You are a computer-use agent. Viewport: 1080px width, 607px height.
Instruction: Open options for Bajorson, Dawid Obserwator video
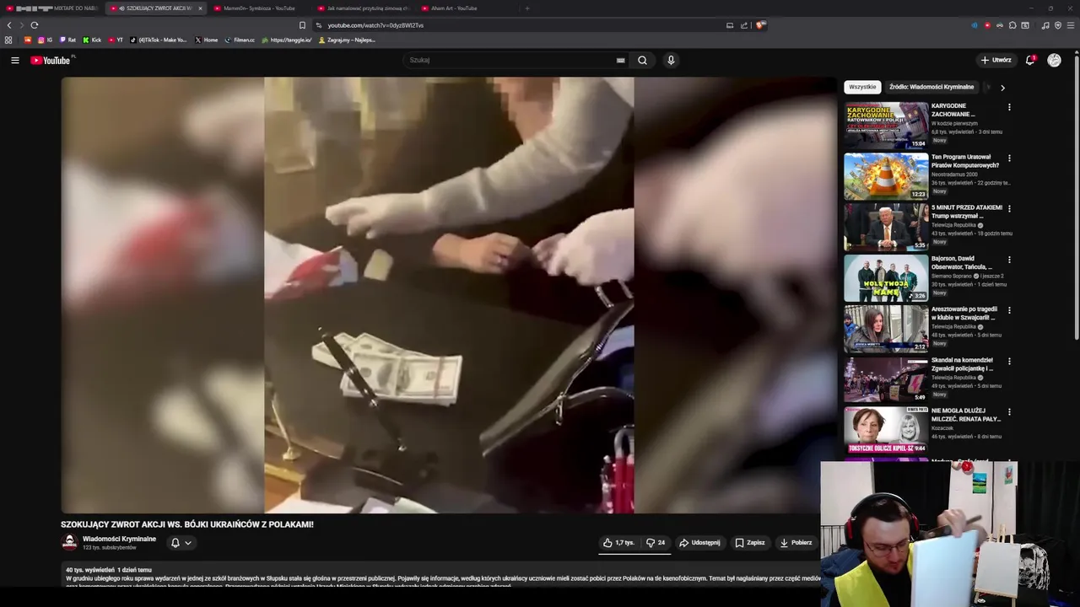(x=1009, y=260)
